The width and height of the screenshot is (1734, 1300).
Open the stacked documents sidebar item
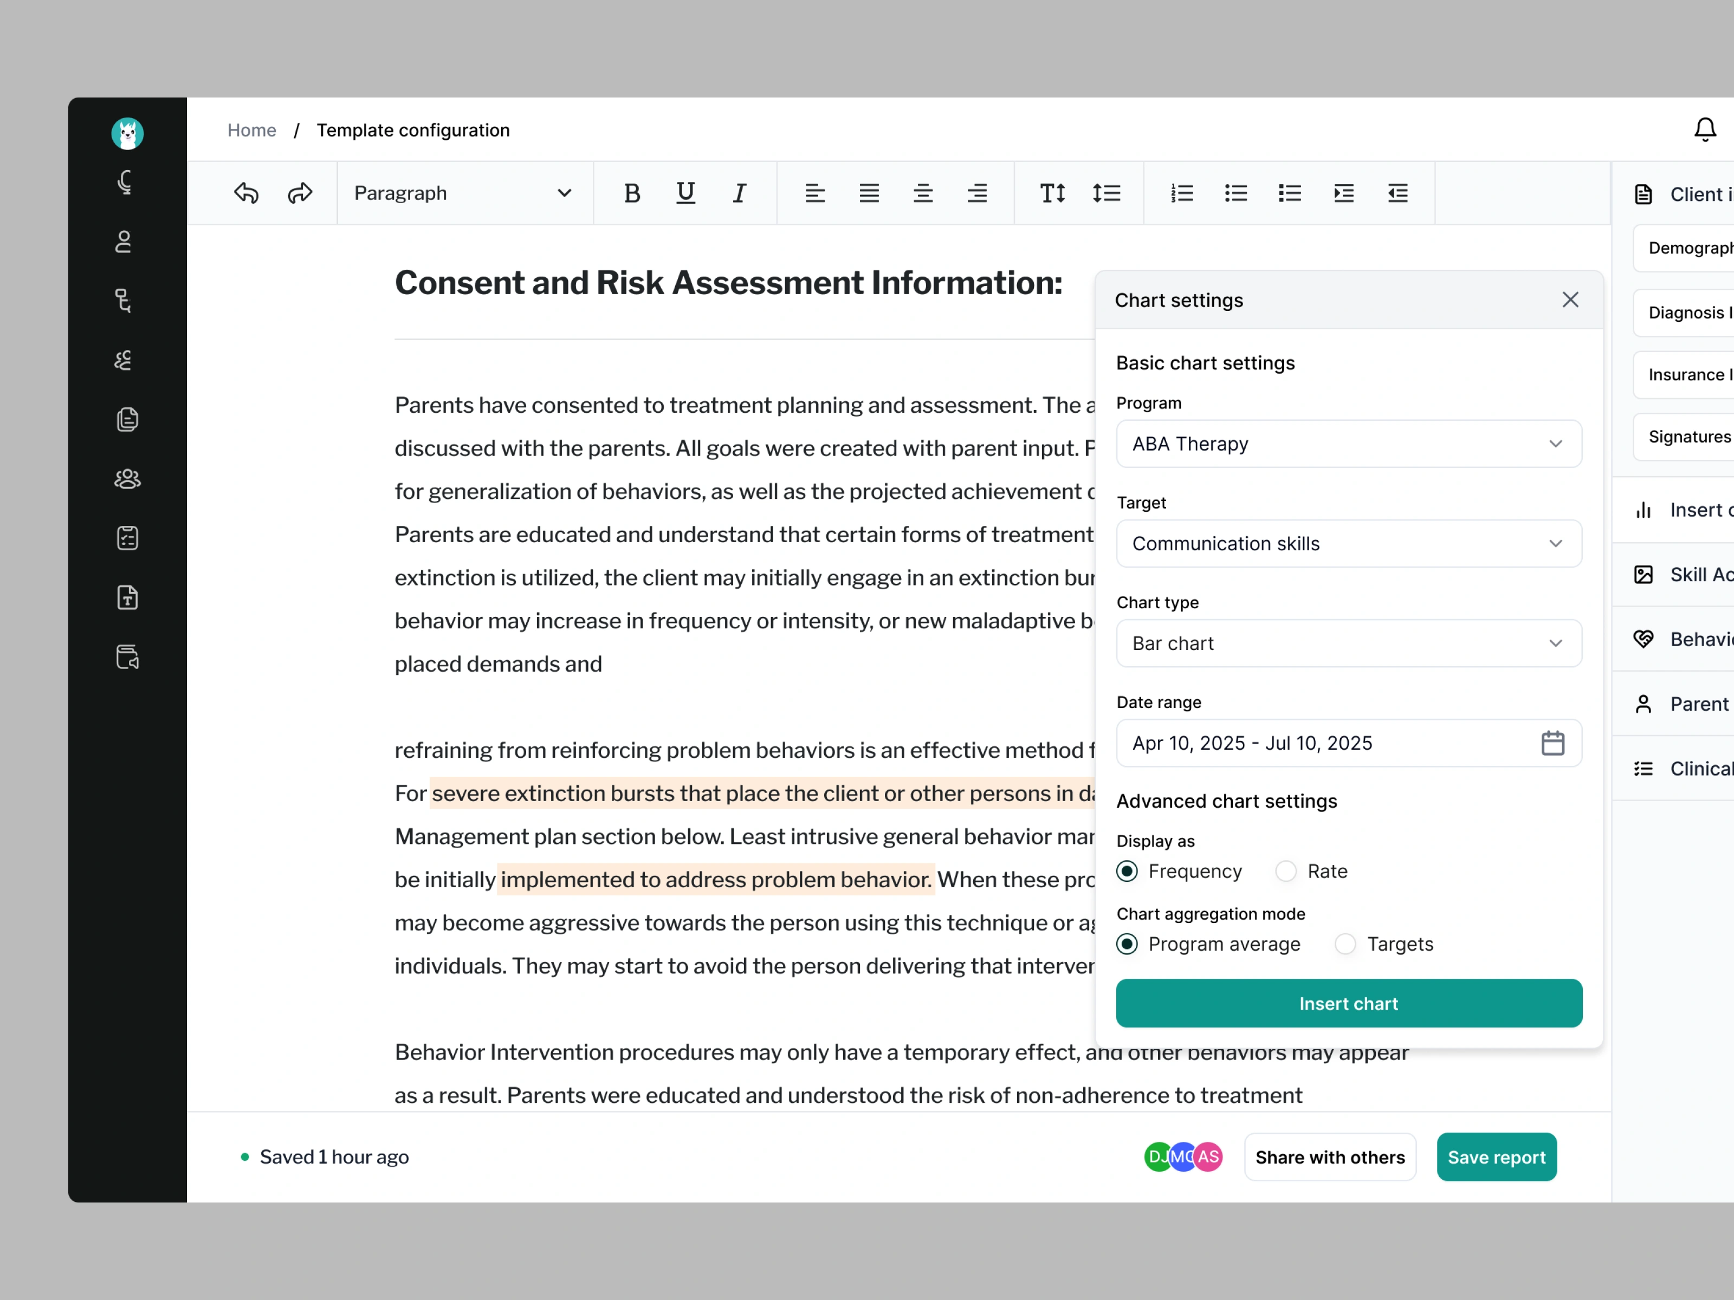pyautogui.click(x=127, y=419)
